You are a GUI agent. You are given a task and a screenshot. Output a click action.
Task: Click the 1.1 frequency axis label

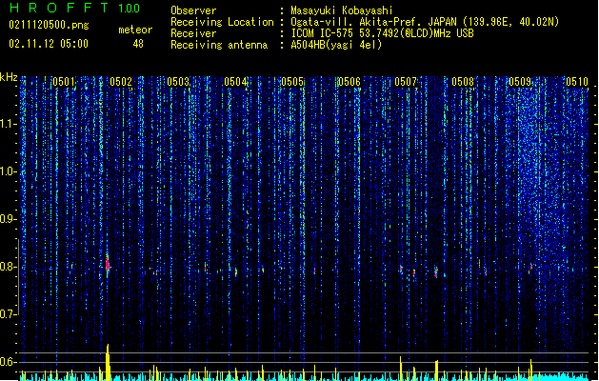(x=9, y=124)
